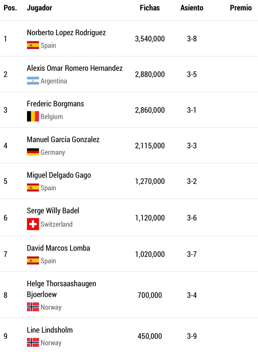
Task: Click Norway flag under Line Lindsholm
Action: click(x=33, y=343)
